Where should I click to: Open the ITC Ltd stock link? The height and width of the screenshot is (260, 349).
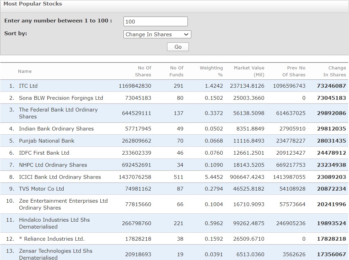tap(28, 86)
